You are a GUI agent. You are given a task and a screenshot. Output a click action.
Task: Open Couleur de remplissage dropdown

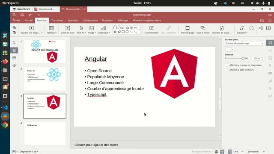pyautogui.click(x=244, y=43)
